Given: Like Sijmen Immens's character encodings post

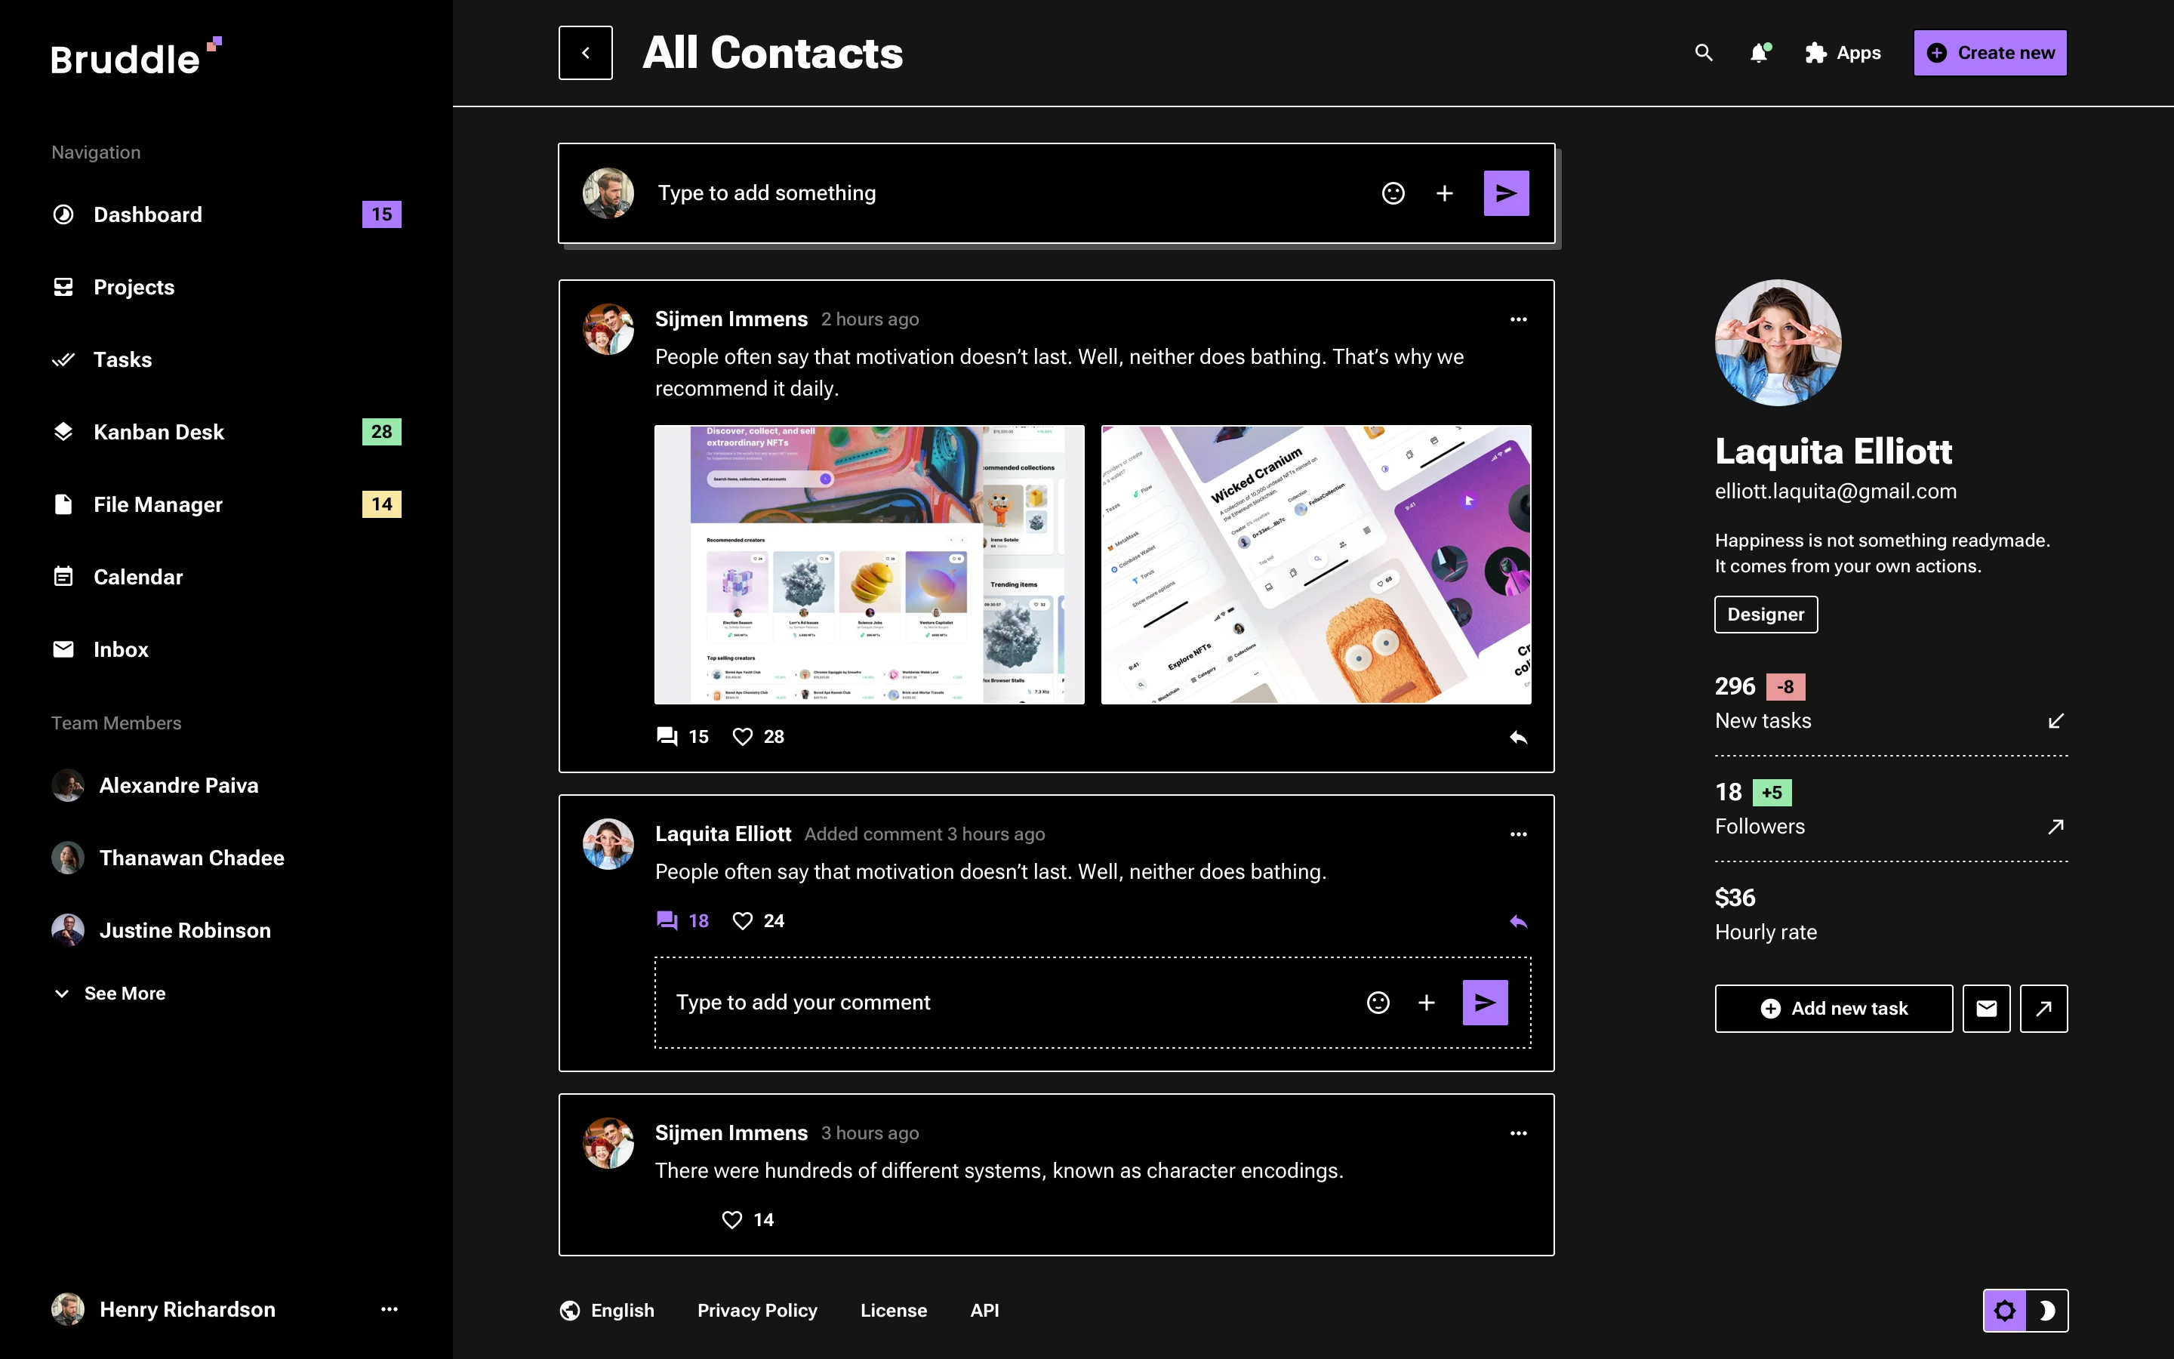Looking at the screenshot, I should pyautogui.click(x=731, y=1219).
